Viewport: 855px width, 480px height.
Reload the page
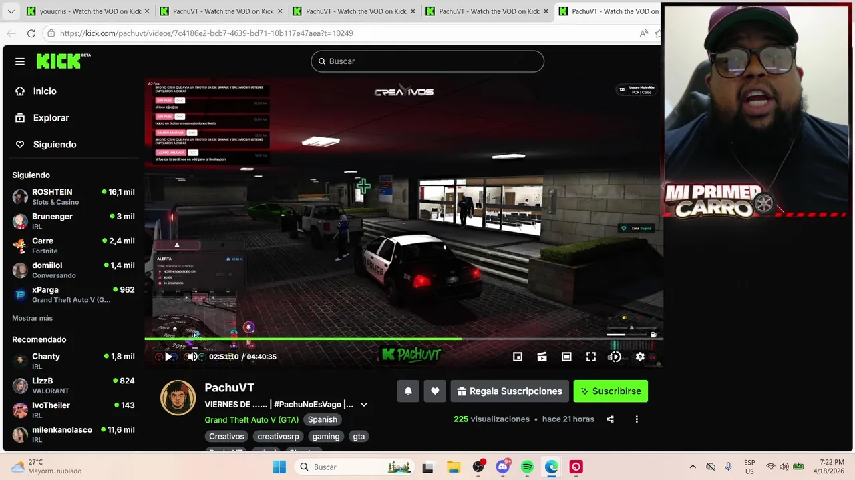[x=31, y=33]
